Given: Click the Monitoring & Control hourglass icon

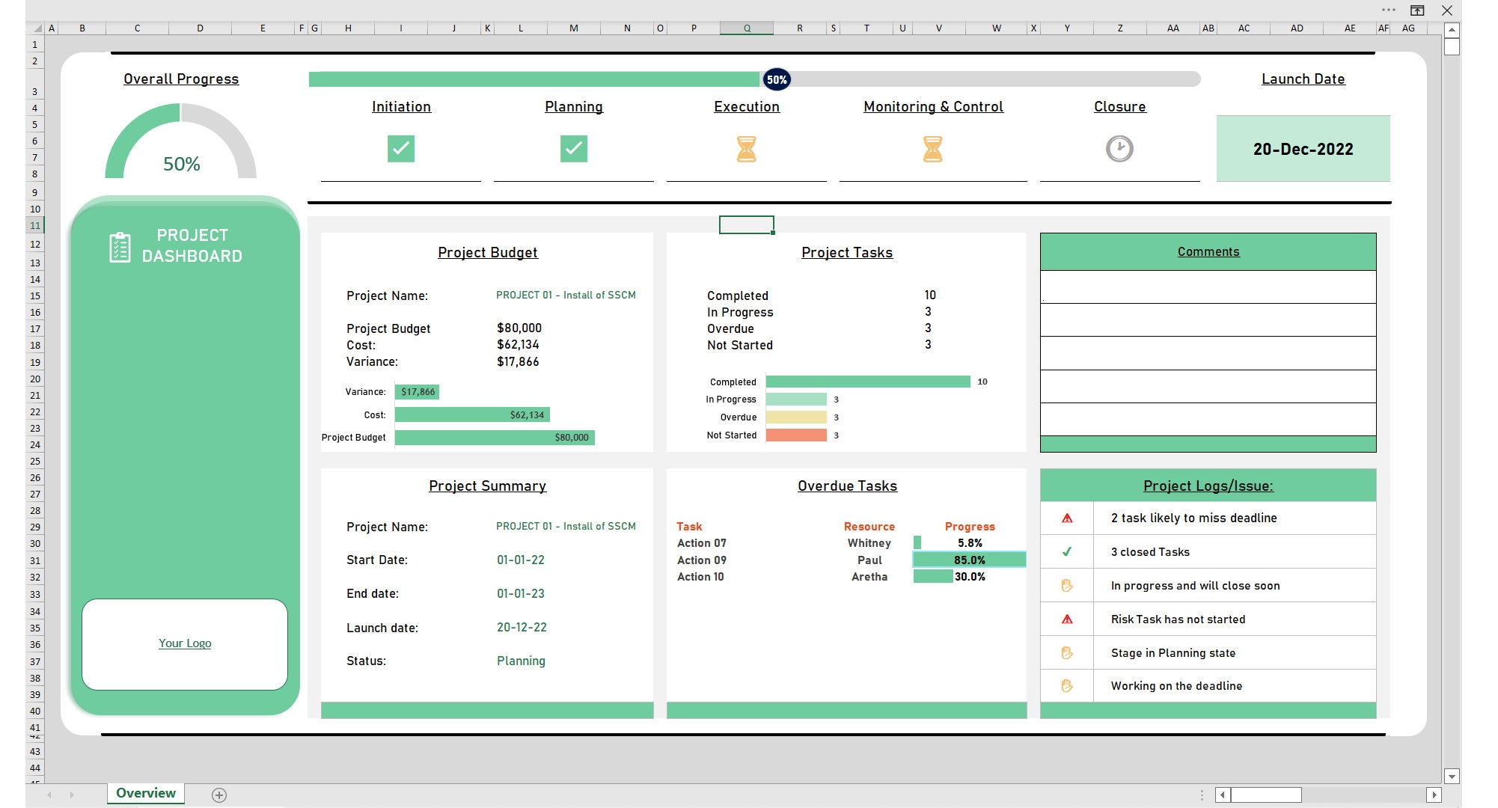Looking at the screenshot, I should [x=933, y=148].
